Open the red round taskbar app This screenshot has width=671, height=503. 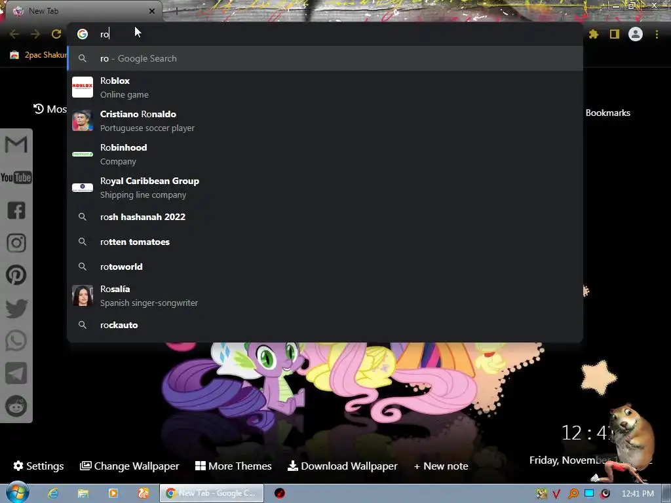pyautogui.click(x=280, y=493)
